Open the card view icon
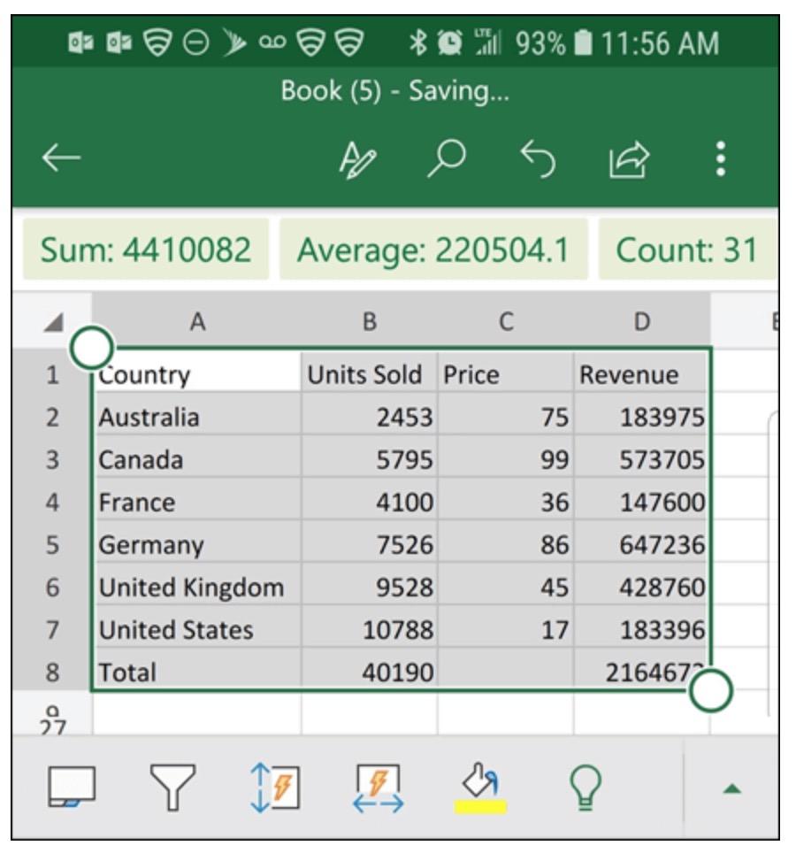This screenshot has height=853, width=796. click(71, 787)
